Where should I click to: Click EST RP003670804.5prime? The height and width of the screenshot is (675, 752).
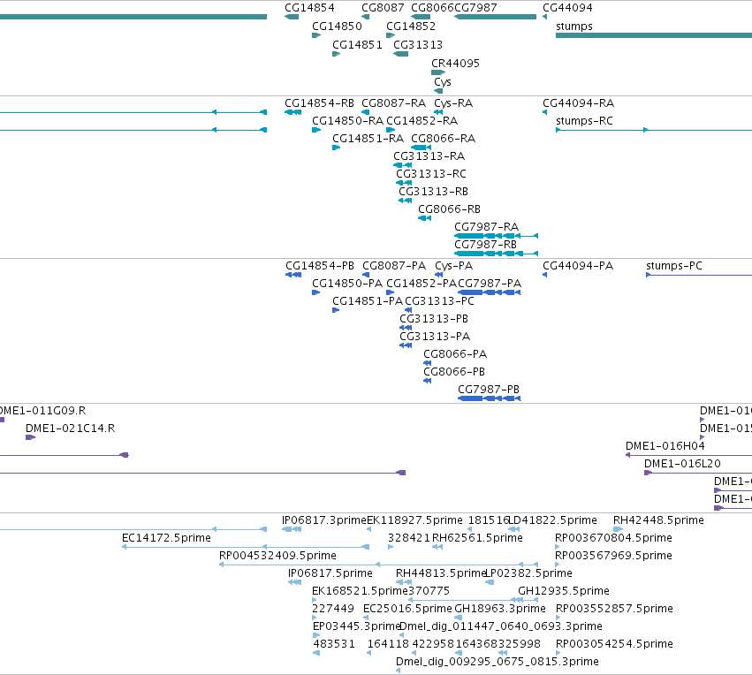[x=613, y=538]
